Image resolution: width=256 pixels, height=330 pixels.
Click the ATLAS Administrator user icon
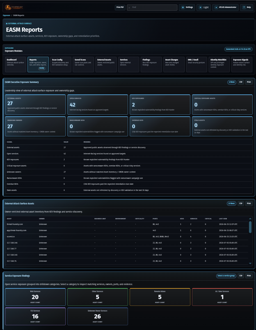click(216, 7)
